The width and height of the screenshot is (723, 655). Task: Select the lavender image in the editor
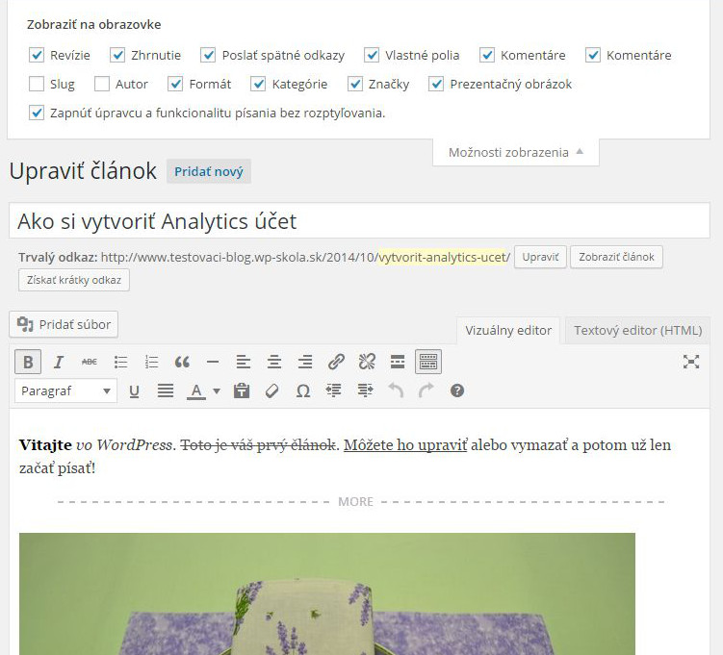pyautogui.click(x=327, y=594)
